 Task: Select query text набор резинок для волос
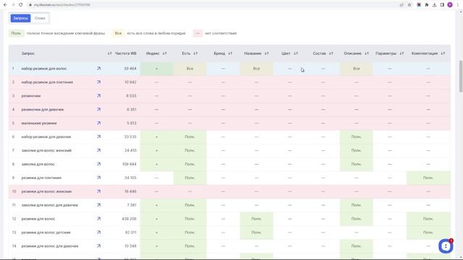click(44, 69)
